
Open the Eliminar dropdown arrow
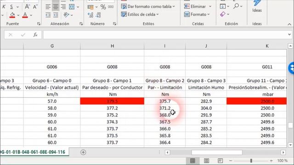click(210, 6)
